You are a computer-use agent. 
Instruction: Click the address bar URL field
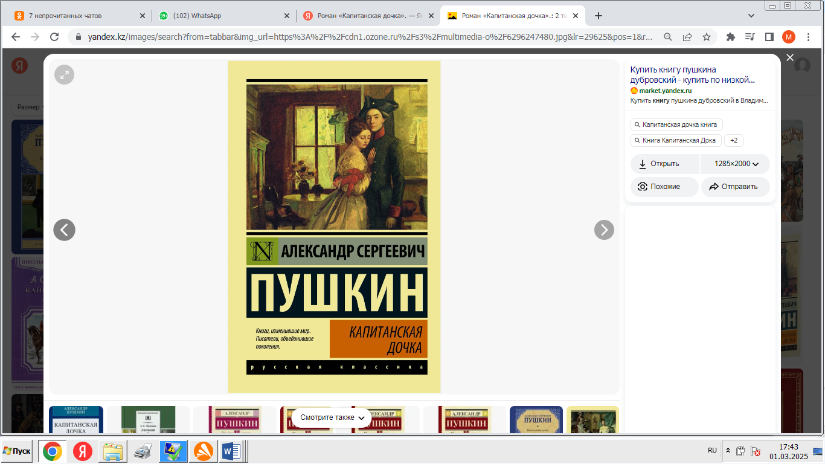click(x=370, y=37)
